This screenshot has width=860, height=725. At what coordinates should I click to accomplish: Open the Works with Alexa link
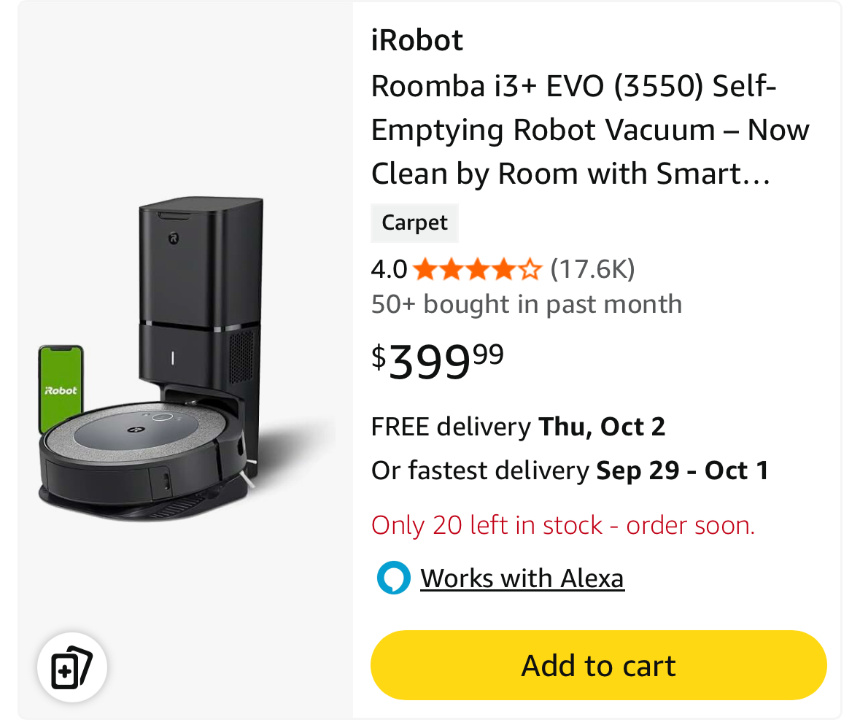522,578
